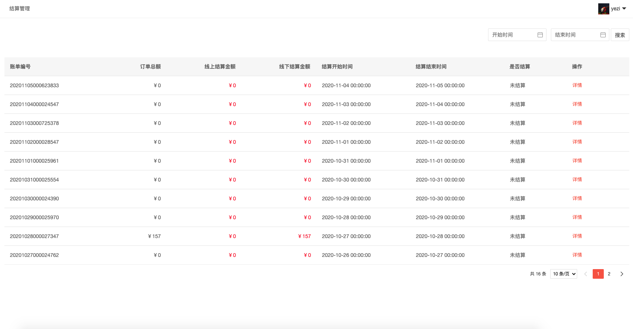Image resolution: width=633 pixels, height=329 pixels.
Task: Click the 操作 column header
Action: [x=577, y=67]
